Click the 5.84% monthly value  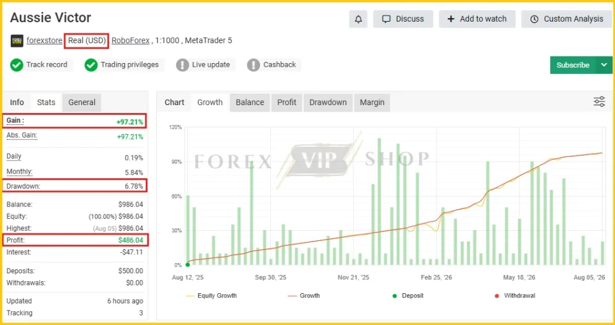[134, 172]
